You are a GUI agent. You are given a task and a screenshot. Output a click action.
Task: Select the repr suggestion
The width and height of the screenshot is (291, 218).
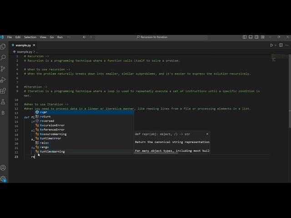click(x=85, y=112)
